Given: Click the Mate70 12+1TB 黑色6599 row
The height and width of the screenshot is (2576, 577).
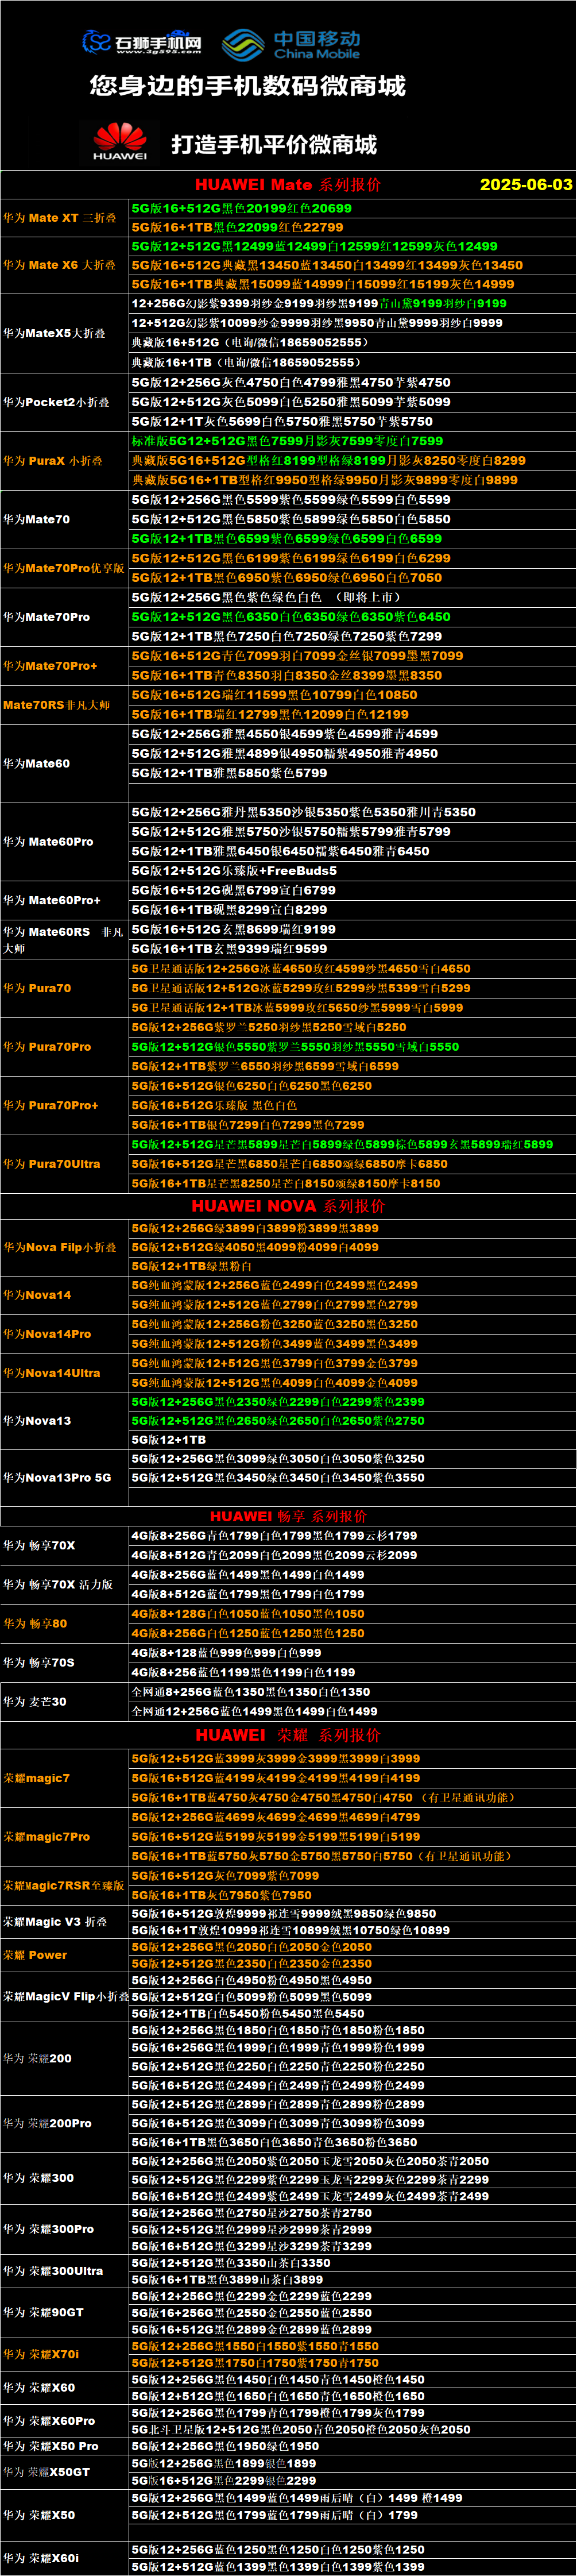Looking at the screenshot, I should click(x=353, y=539).
